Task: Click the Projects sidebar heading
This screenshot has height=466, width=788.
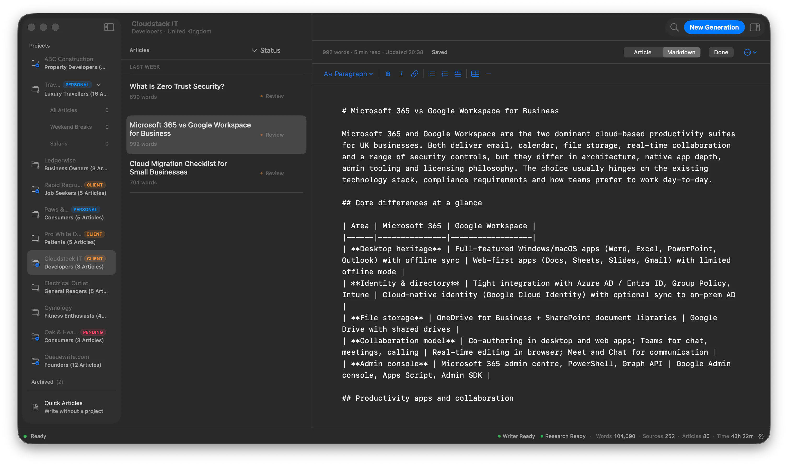Action: point(39,45)
